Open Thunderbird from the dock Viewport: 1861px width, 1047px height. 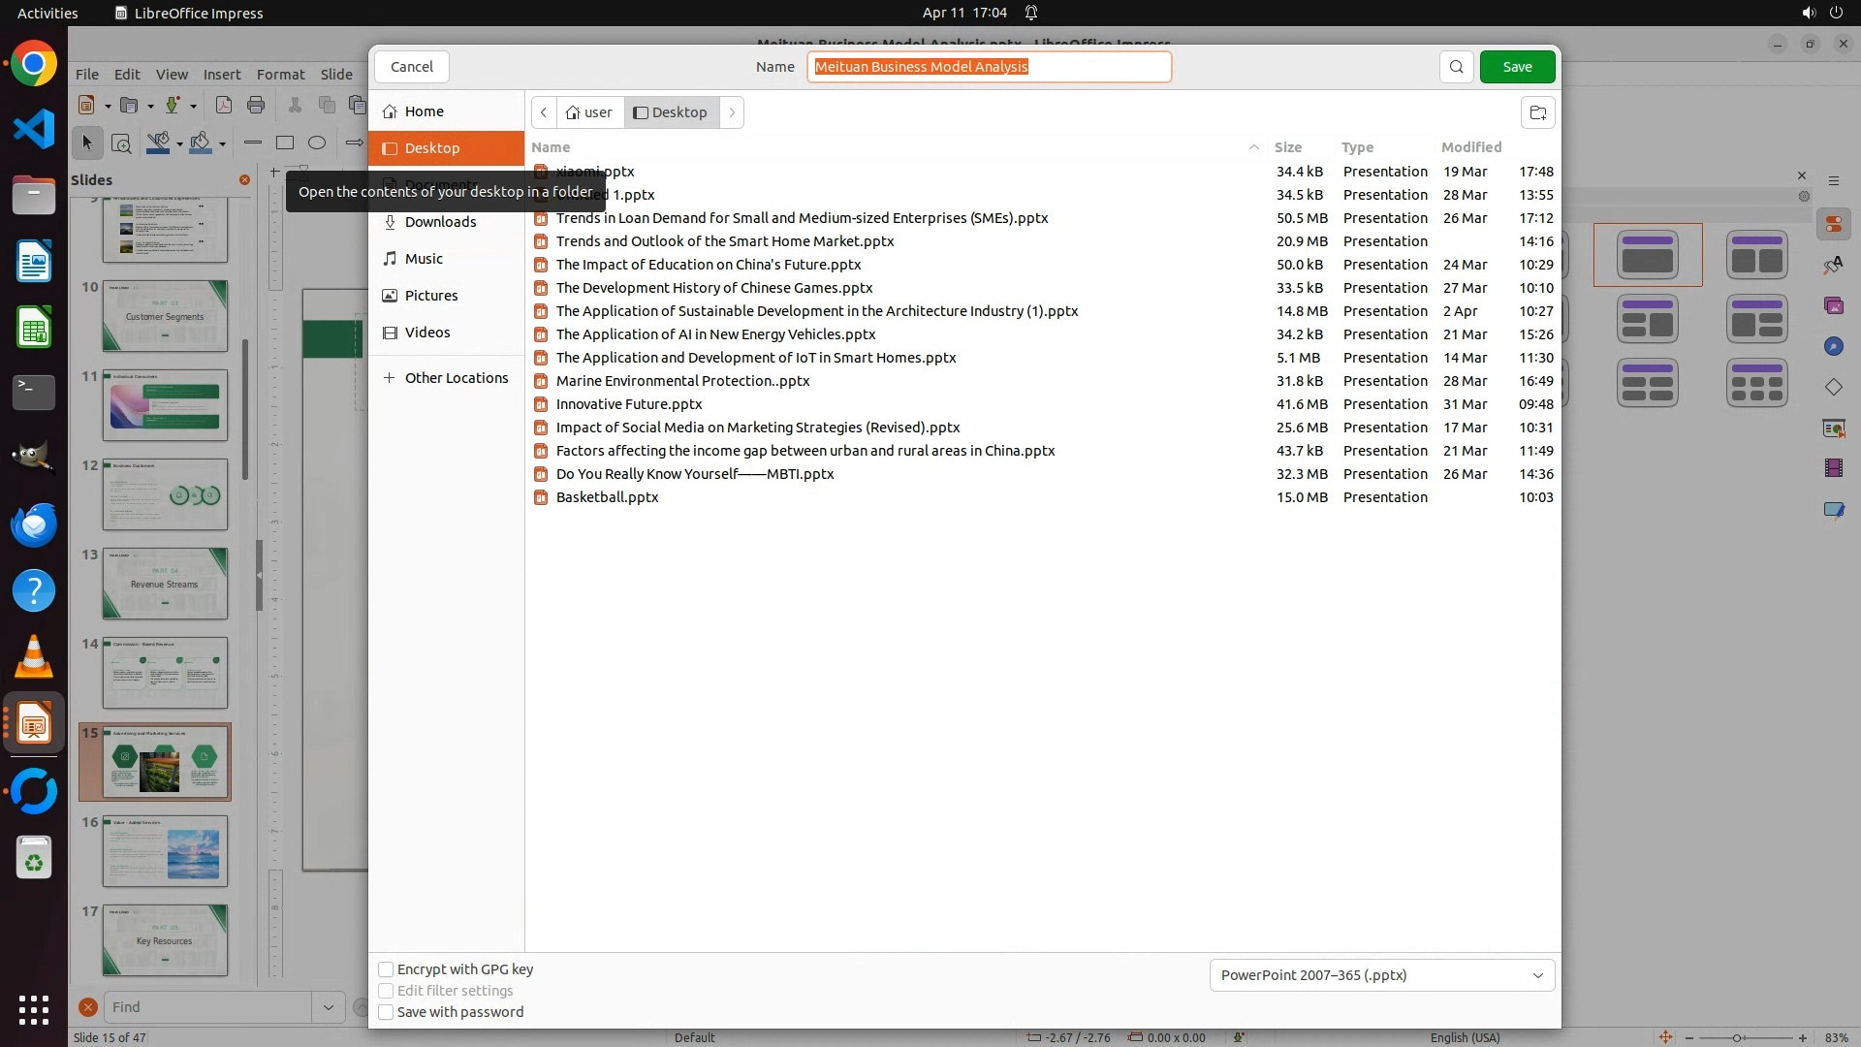(34, 524)
